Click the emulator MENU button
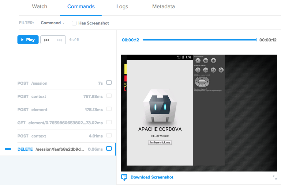The width and height of the screenshot is (281, 185). pos(206,70)
